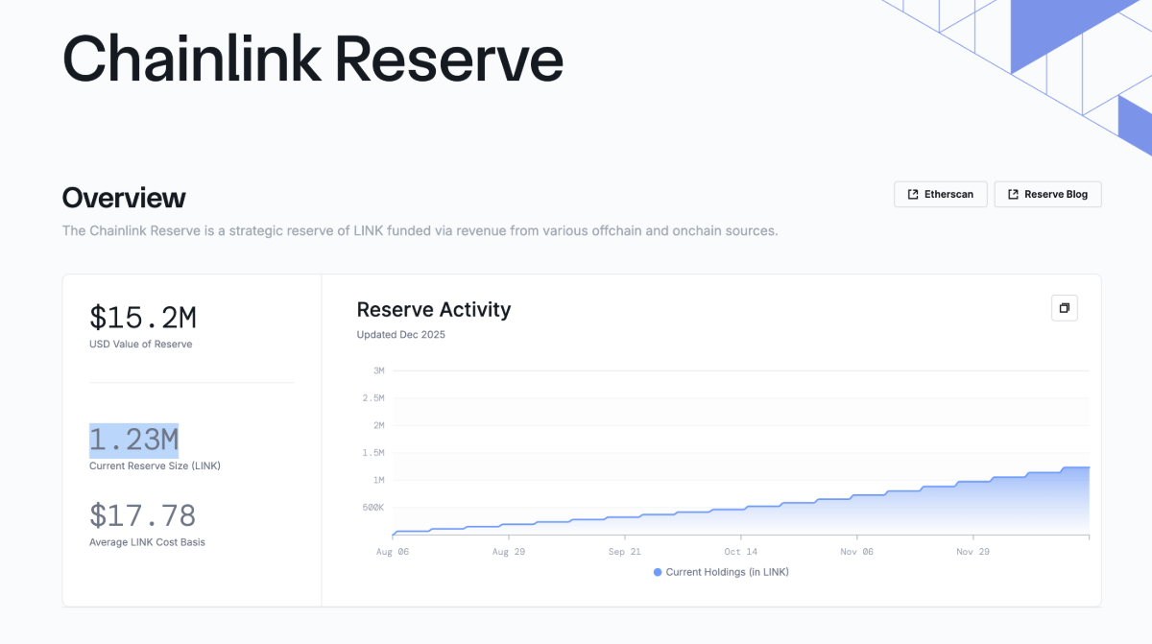The width and height of the screenshot is (1152, 644).
Task: Click the Aug 29 axis label on the chart
Action: coord(509,551)
